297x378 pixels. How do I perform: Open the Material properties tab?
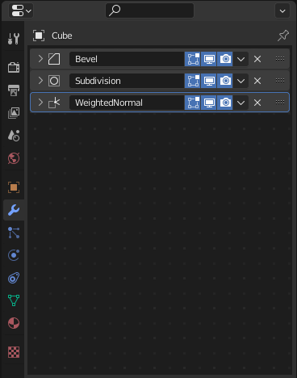pyautogui.click(x=14, y=323)
